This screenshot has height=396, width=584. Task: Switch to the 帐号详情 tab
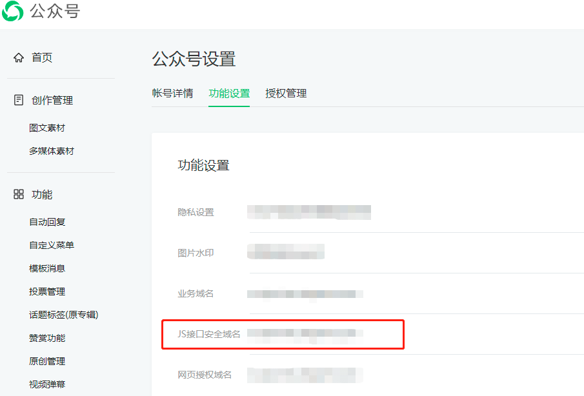[172, 94]
